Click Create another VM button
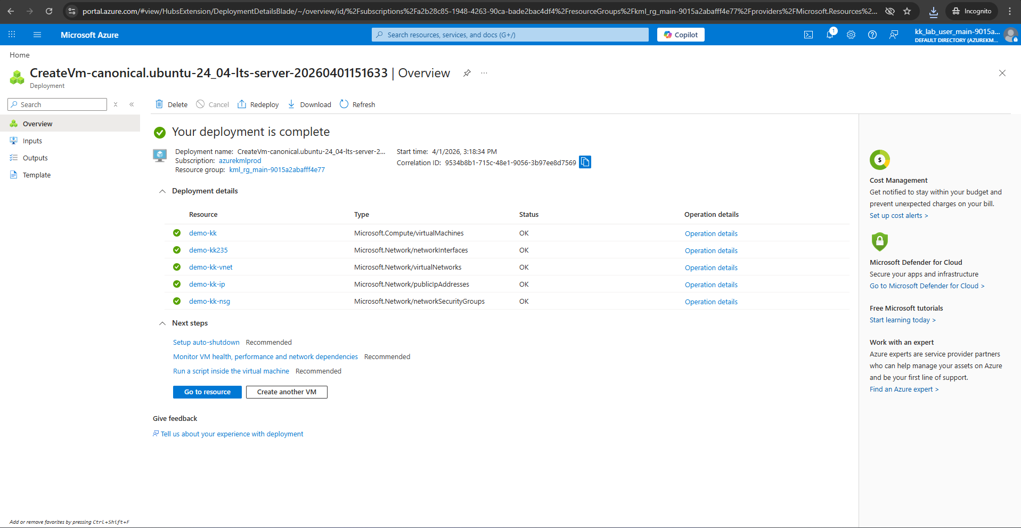The image size is (1021, 528). pos(287,392)
